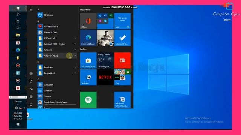Click the "C" letter header in app list
241x135 pixels.
click(x=38, y=79)
